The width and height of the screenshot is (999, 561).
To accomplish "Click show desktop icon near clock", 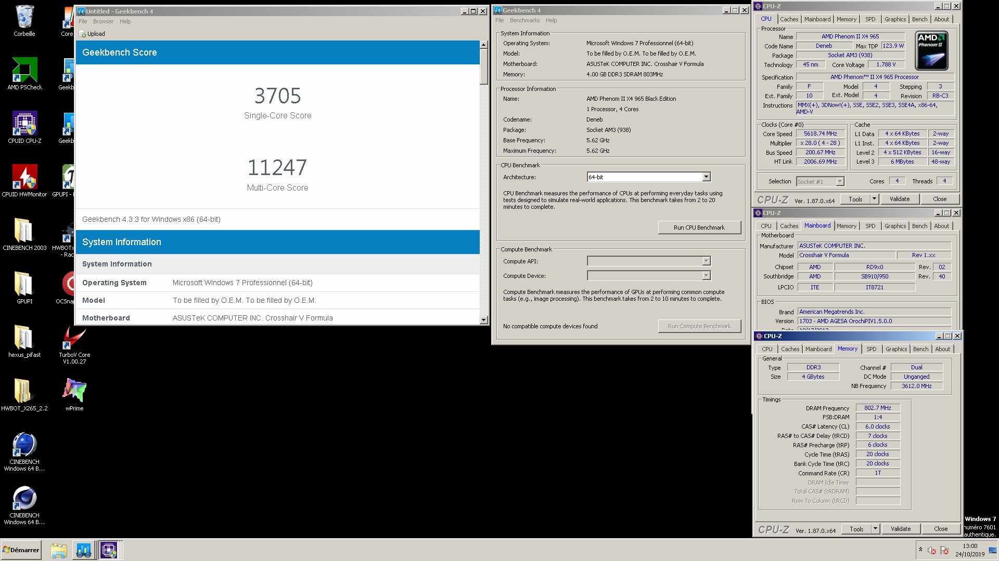I will click(993, 550).
